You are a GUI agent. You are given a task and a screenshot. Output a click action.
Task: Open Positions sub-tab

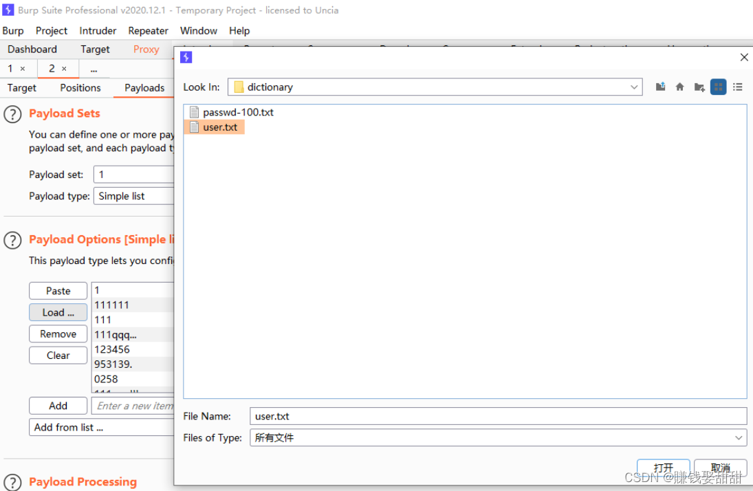[x=80, y=88]
